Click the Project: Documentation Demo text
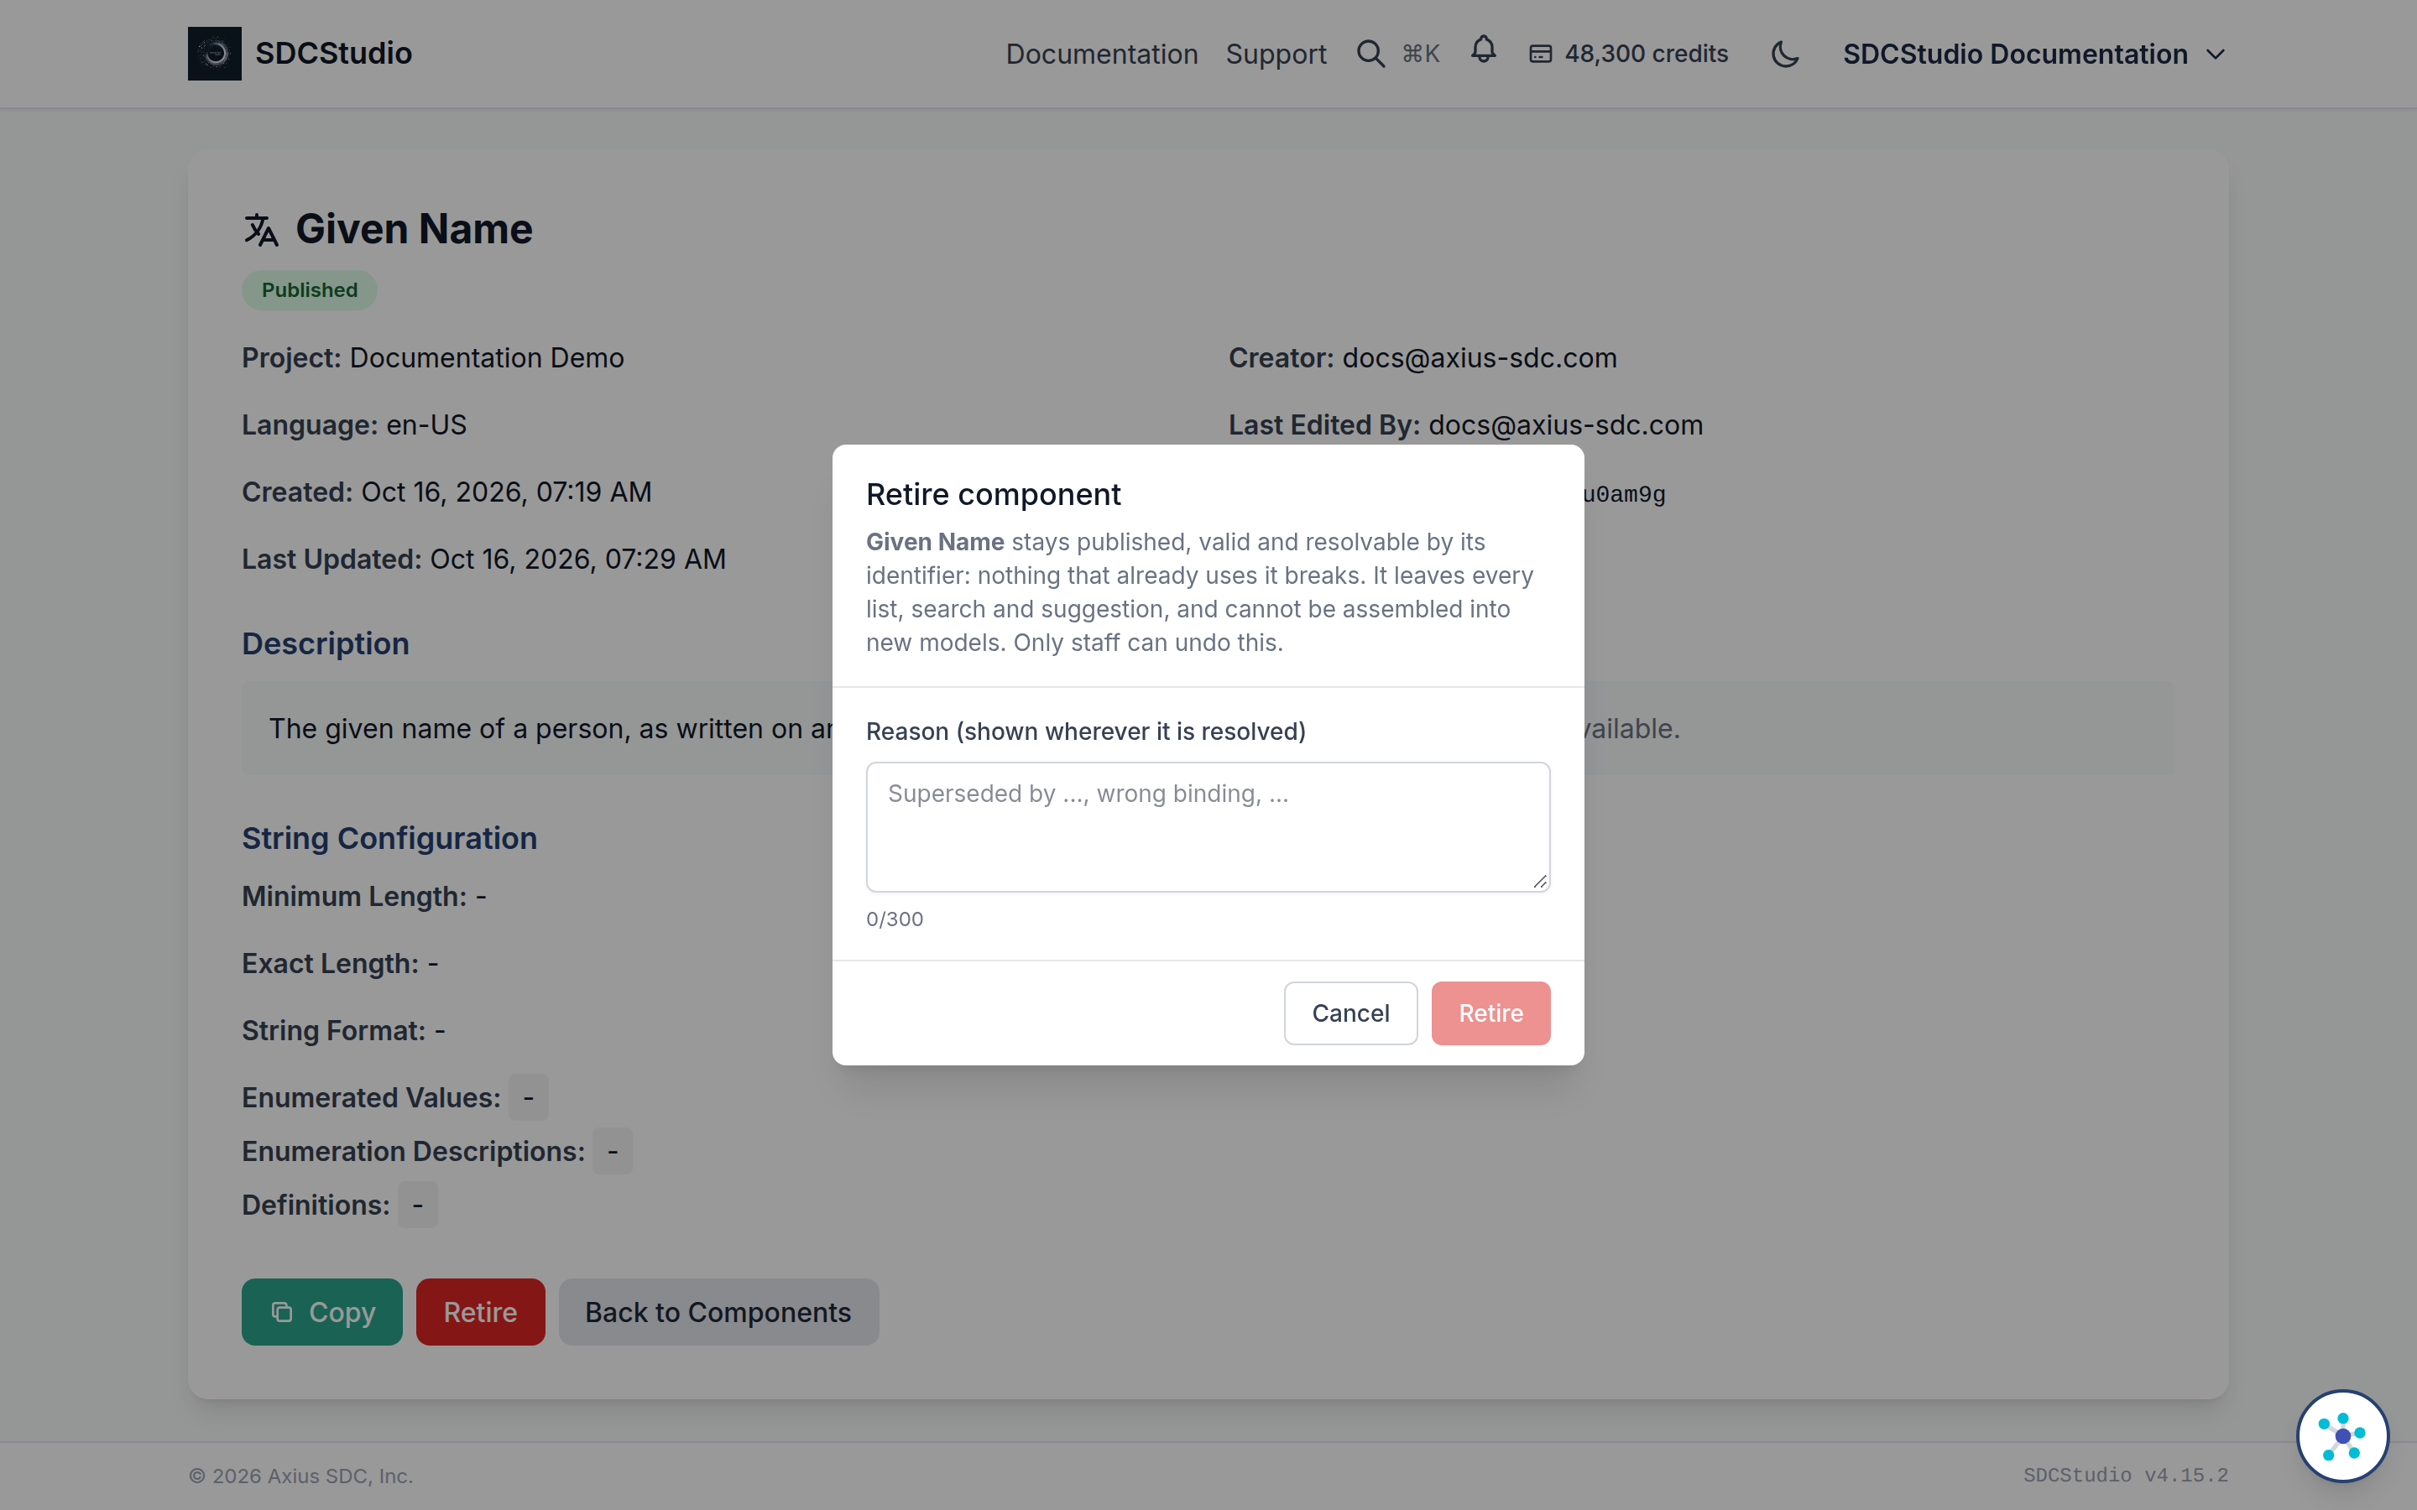 click(x=432, y=357)
